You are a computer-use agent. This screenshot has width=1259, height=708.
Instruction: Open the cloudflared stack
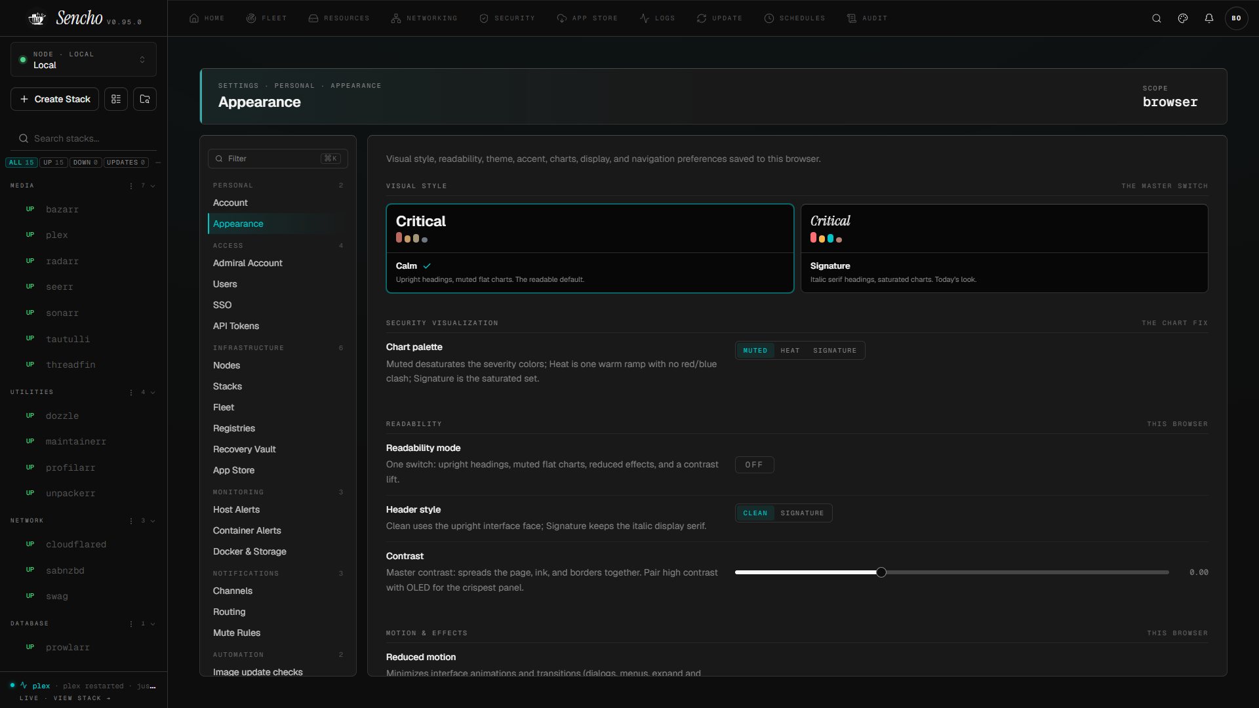point(83,545)
